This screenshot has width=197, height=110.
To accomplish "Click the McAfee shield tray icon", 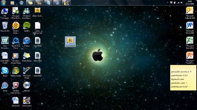I will point(171,3).
